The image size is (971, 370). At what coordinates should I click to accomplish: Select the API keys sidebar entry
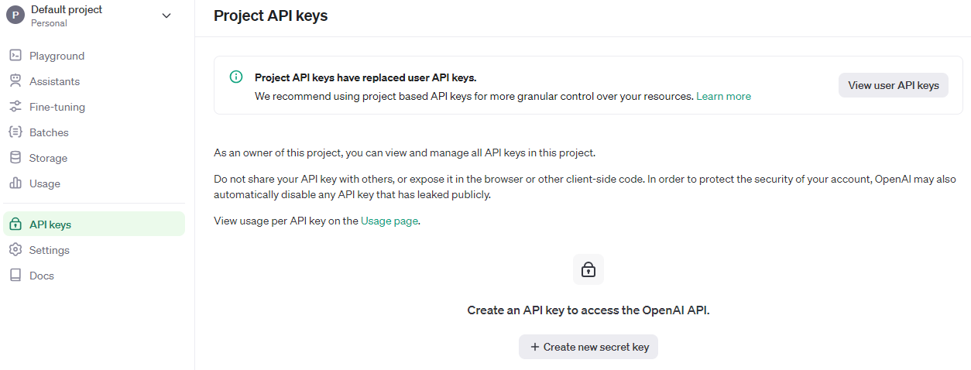94,224
